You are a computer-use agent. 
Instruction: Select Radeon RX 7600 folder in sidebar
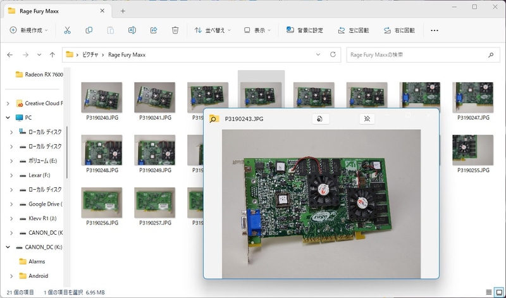pos(39,75)
